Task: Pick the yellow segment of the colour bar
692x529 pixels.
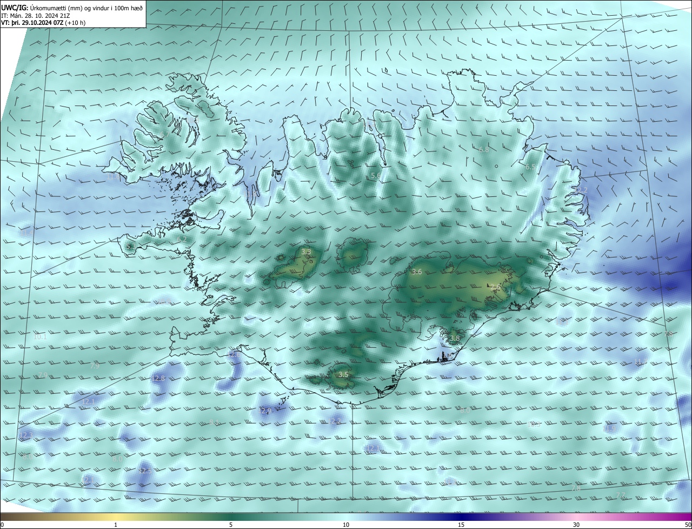Action: [116, 517]
